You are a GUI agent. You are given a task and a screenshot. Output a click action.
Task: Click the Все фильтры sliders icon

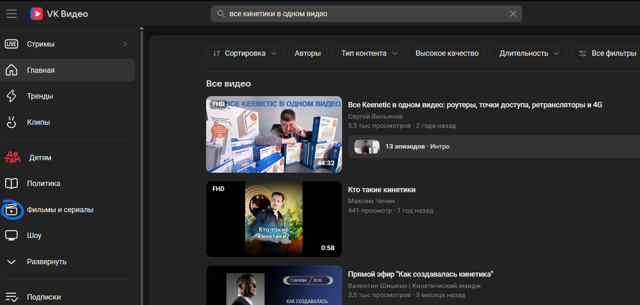coord(583,53)
